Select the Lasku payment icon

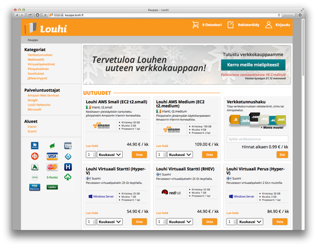pyautogui.click(x=52, y=187)
